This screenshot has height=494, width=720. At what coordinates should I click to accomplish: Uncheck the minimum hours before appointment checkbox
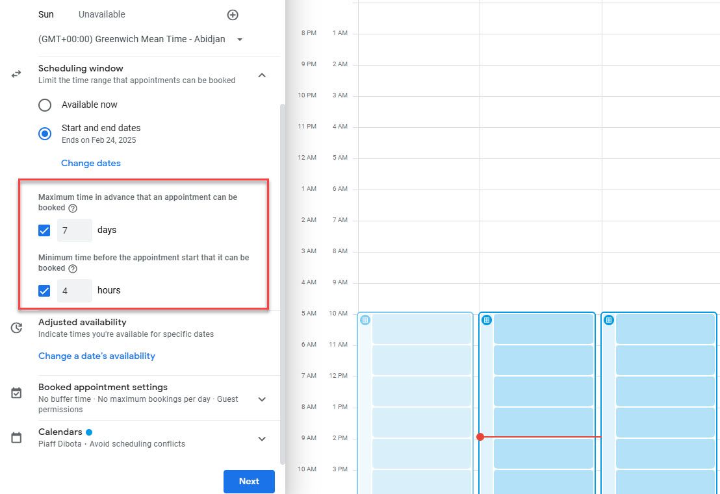pyautogui.click(x=44, y=291)
